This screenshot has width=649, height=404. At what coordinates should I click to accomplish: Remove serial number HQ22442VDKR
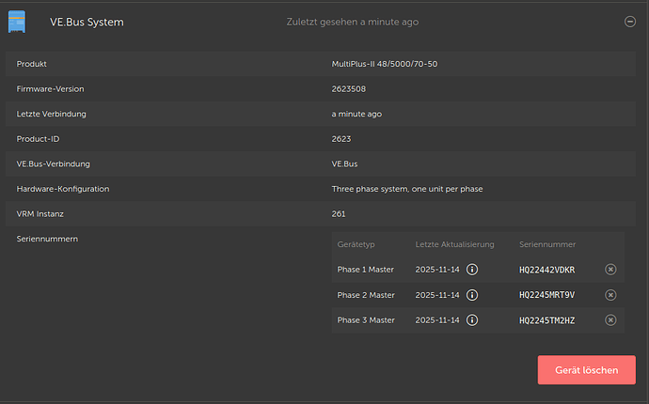click(x=610, y=270)
